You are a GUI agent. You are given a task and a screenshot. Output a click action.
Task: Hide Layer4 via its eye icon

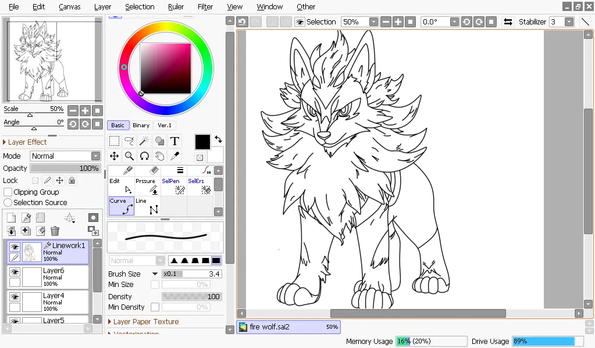(15, 297)
